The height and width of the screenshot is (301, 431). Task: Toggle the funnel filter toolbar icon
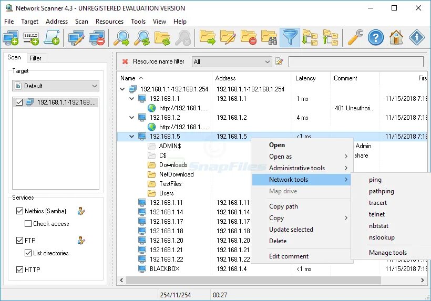pyautogui.click(x=290, y=38)
